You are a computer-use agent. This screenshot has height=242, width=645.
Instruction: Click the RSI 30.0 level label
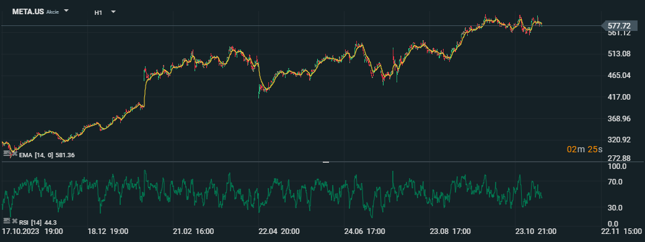click(618, 208)
